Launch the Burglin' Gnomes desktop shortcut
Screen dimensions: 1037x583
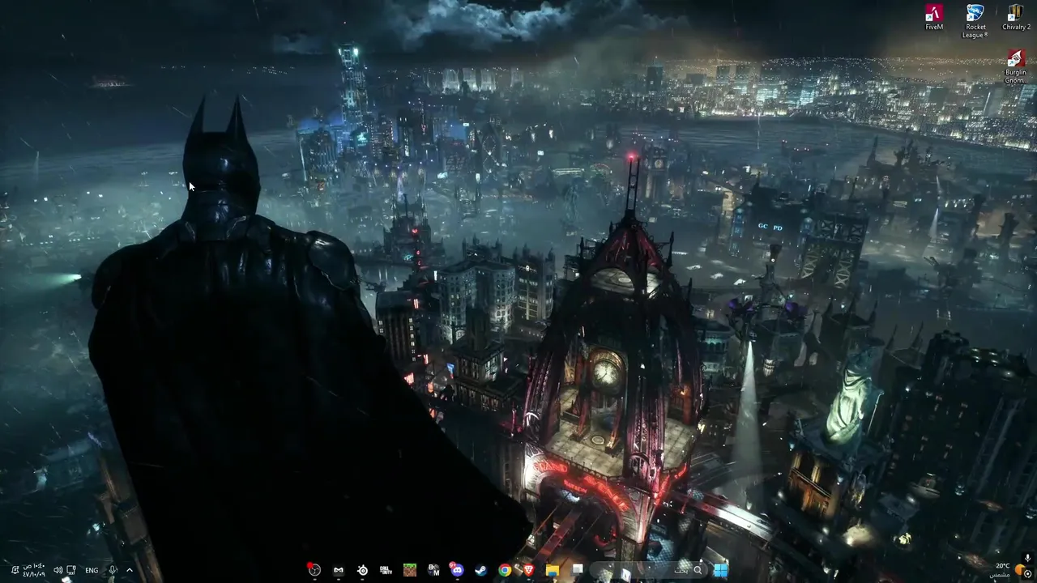[1016, 66]
